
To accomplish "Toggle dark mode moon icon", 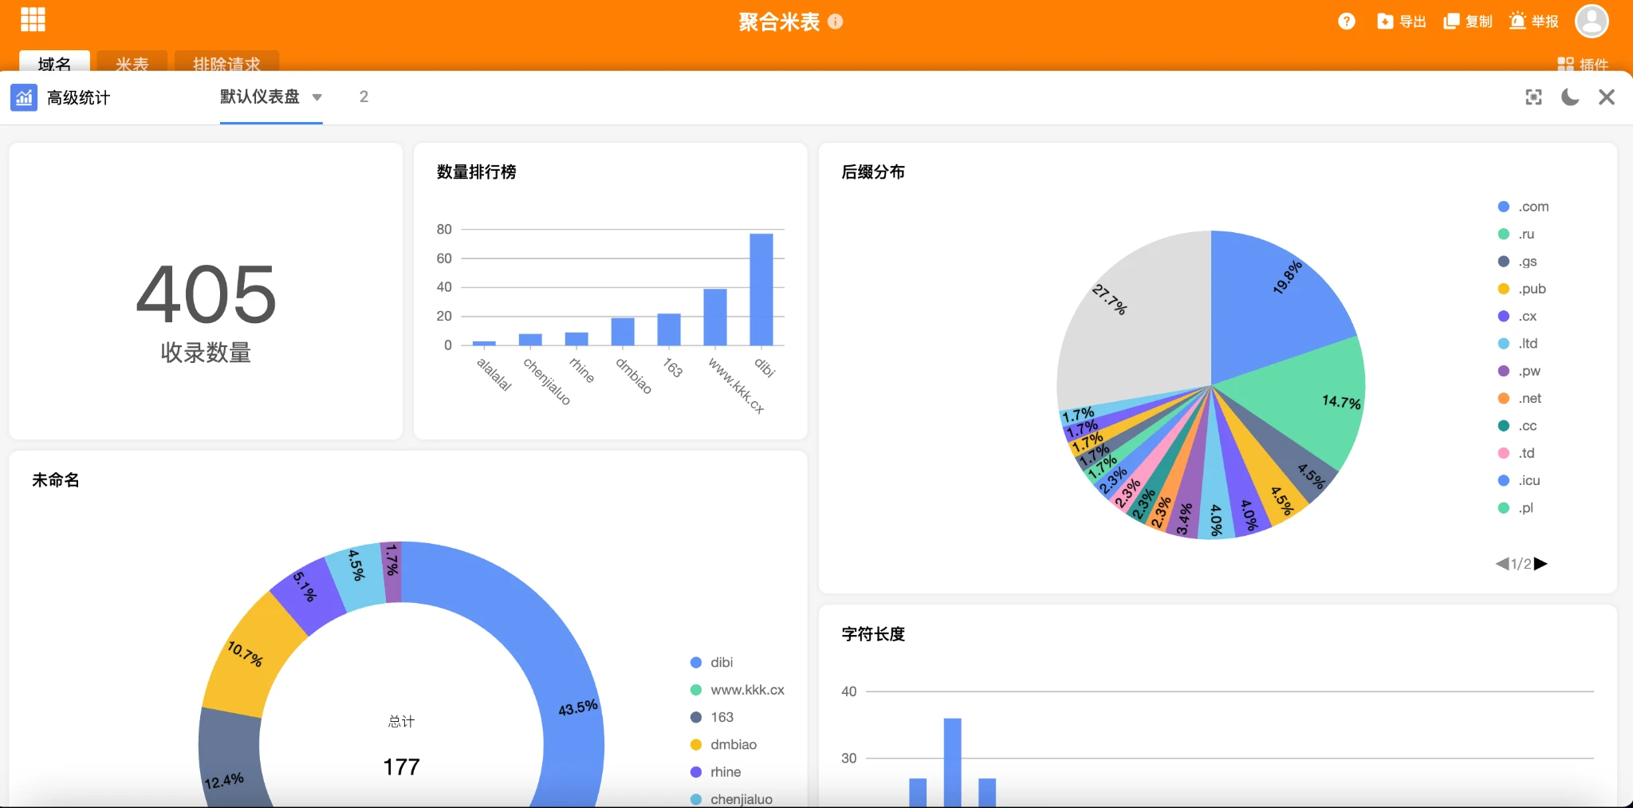I will pos(1570,97).
